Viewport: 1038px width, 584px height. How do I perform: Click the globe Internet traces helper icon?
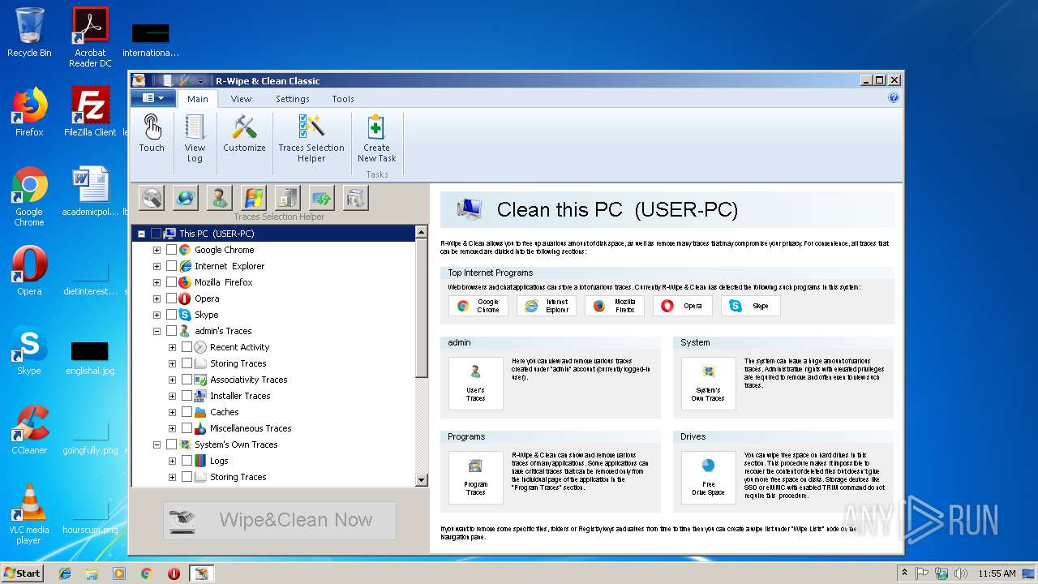pyautogui.click(x=186, y=198)
